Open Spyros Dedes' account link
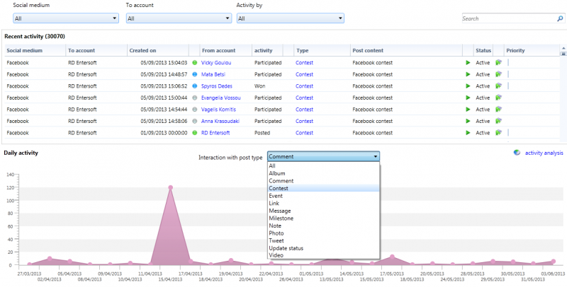The image size is (567, 287). tap(217, 86)
